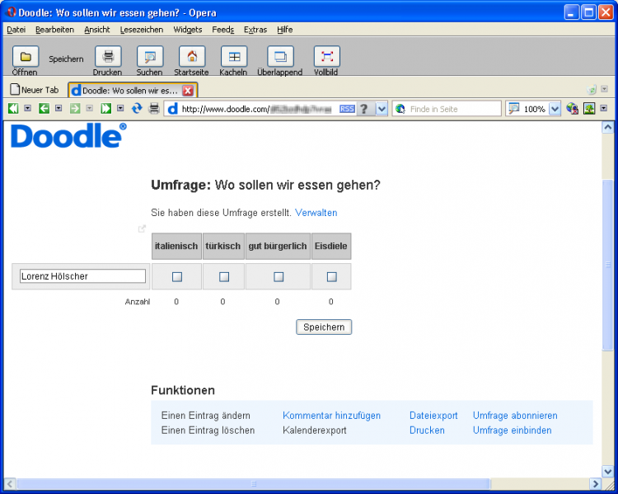Click the small export icon above name field

pos(142,228)
